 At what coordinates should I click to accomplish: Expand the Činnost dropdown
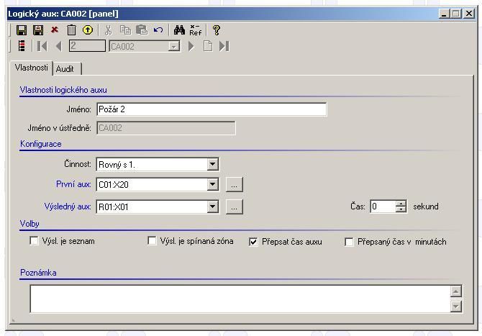click(212, 165)
